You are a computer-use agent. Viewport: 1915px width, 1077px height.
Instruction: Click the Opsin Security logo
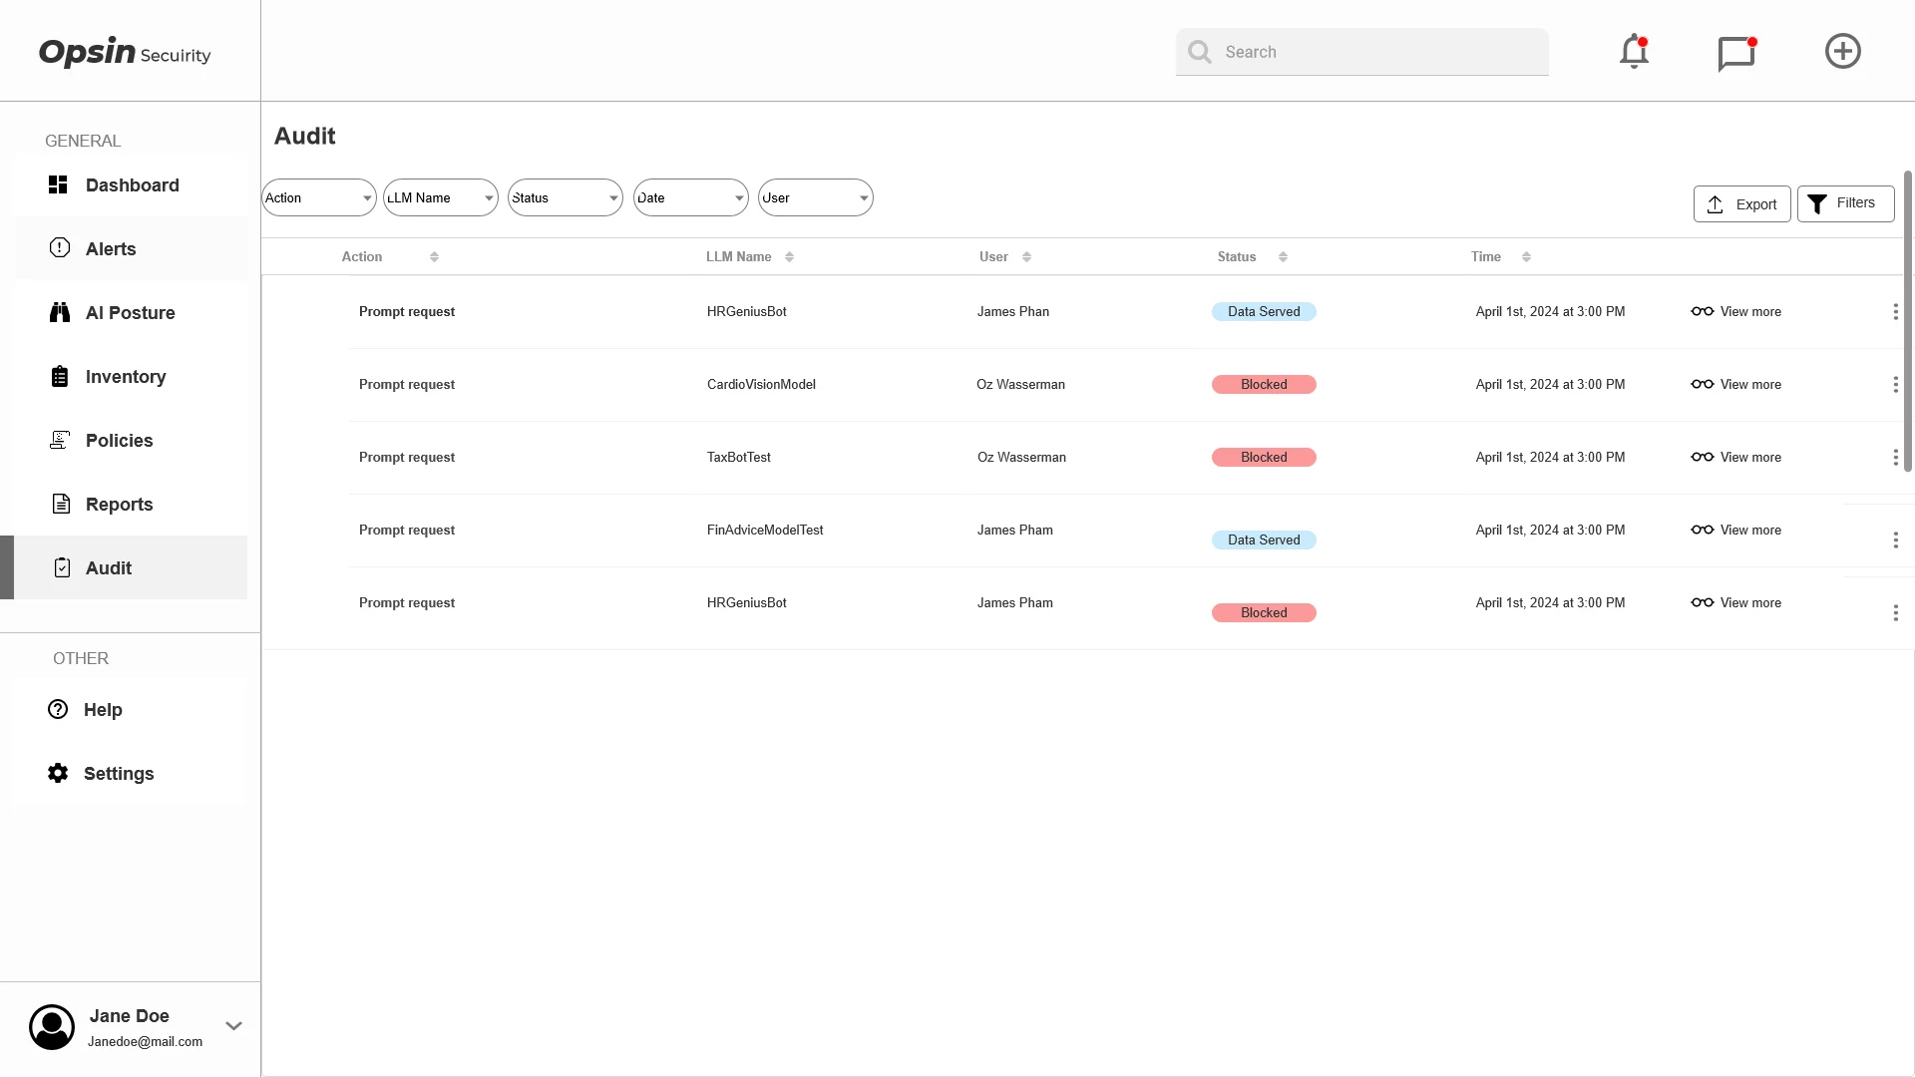(x=125, y=52)
